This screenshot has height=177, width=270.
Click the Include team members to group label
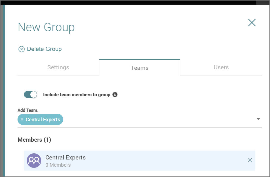(x=77, y=95)
